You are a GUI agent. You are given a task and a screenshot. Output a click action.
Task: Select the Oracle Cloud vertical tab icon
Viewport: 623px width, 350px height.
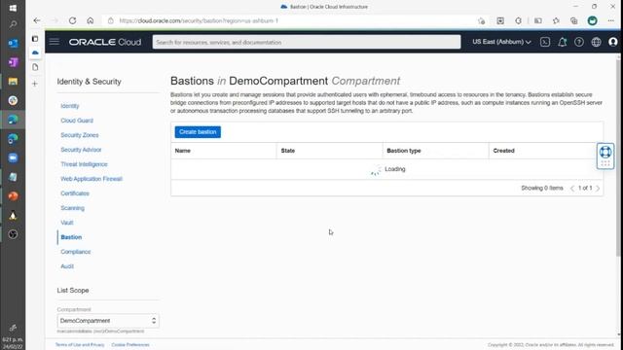click(35, 52)
